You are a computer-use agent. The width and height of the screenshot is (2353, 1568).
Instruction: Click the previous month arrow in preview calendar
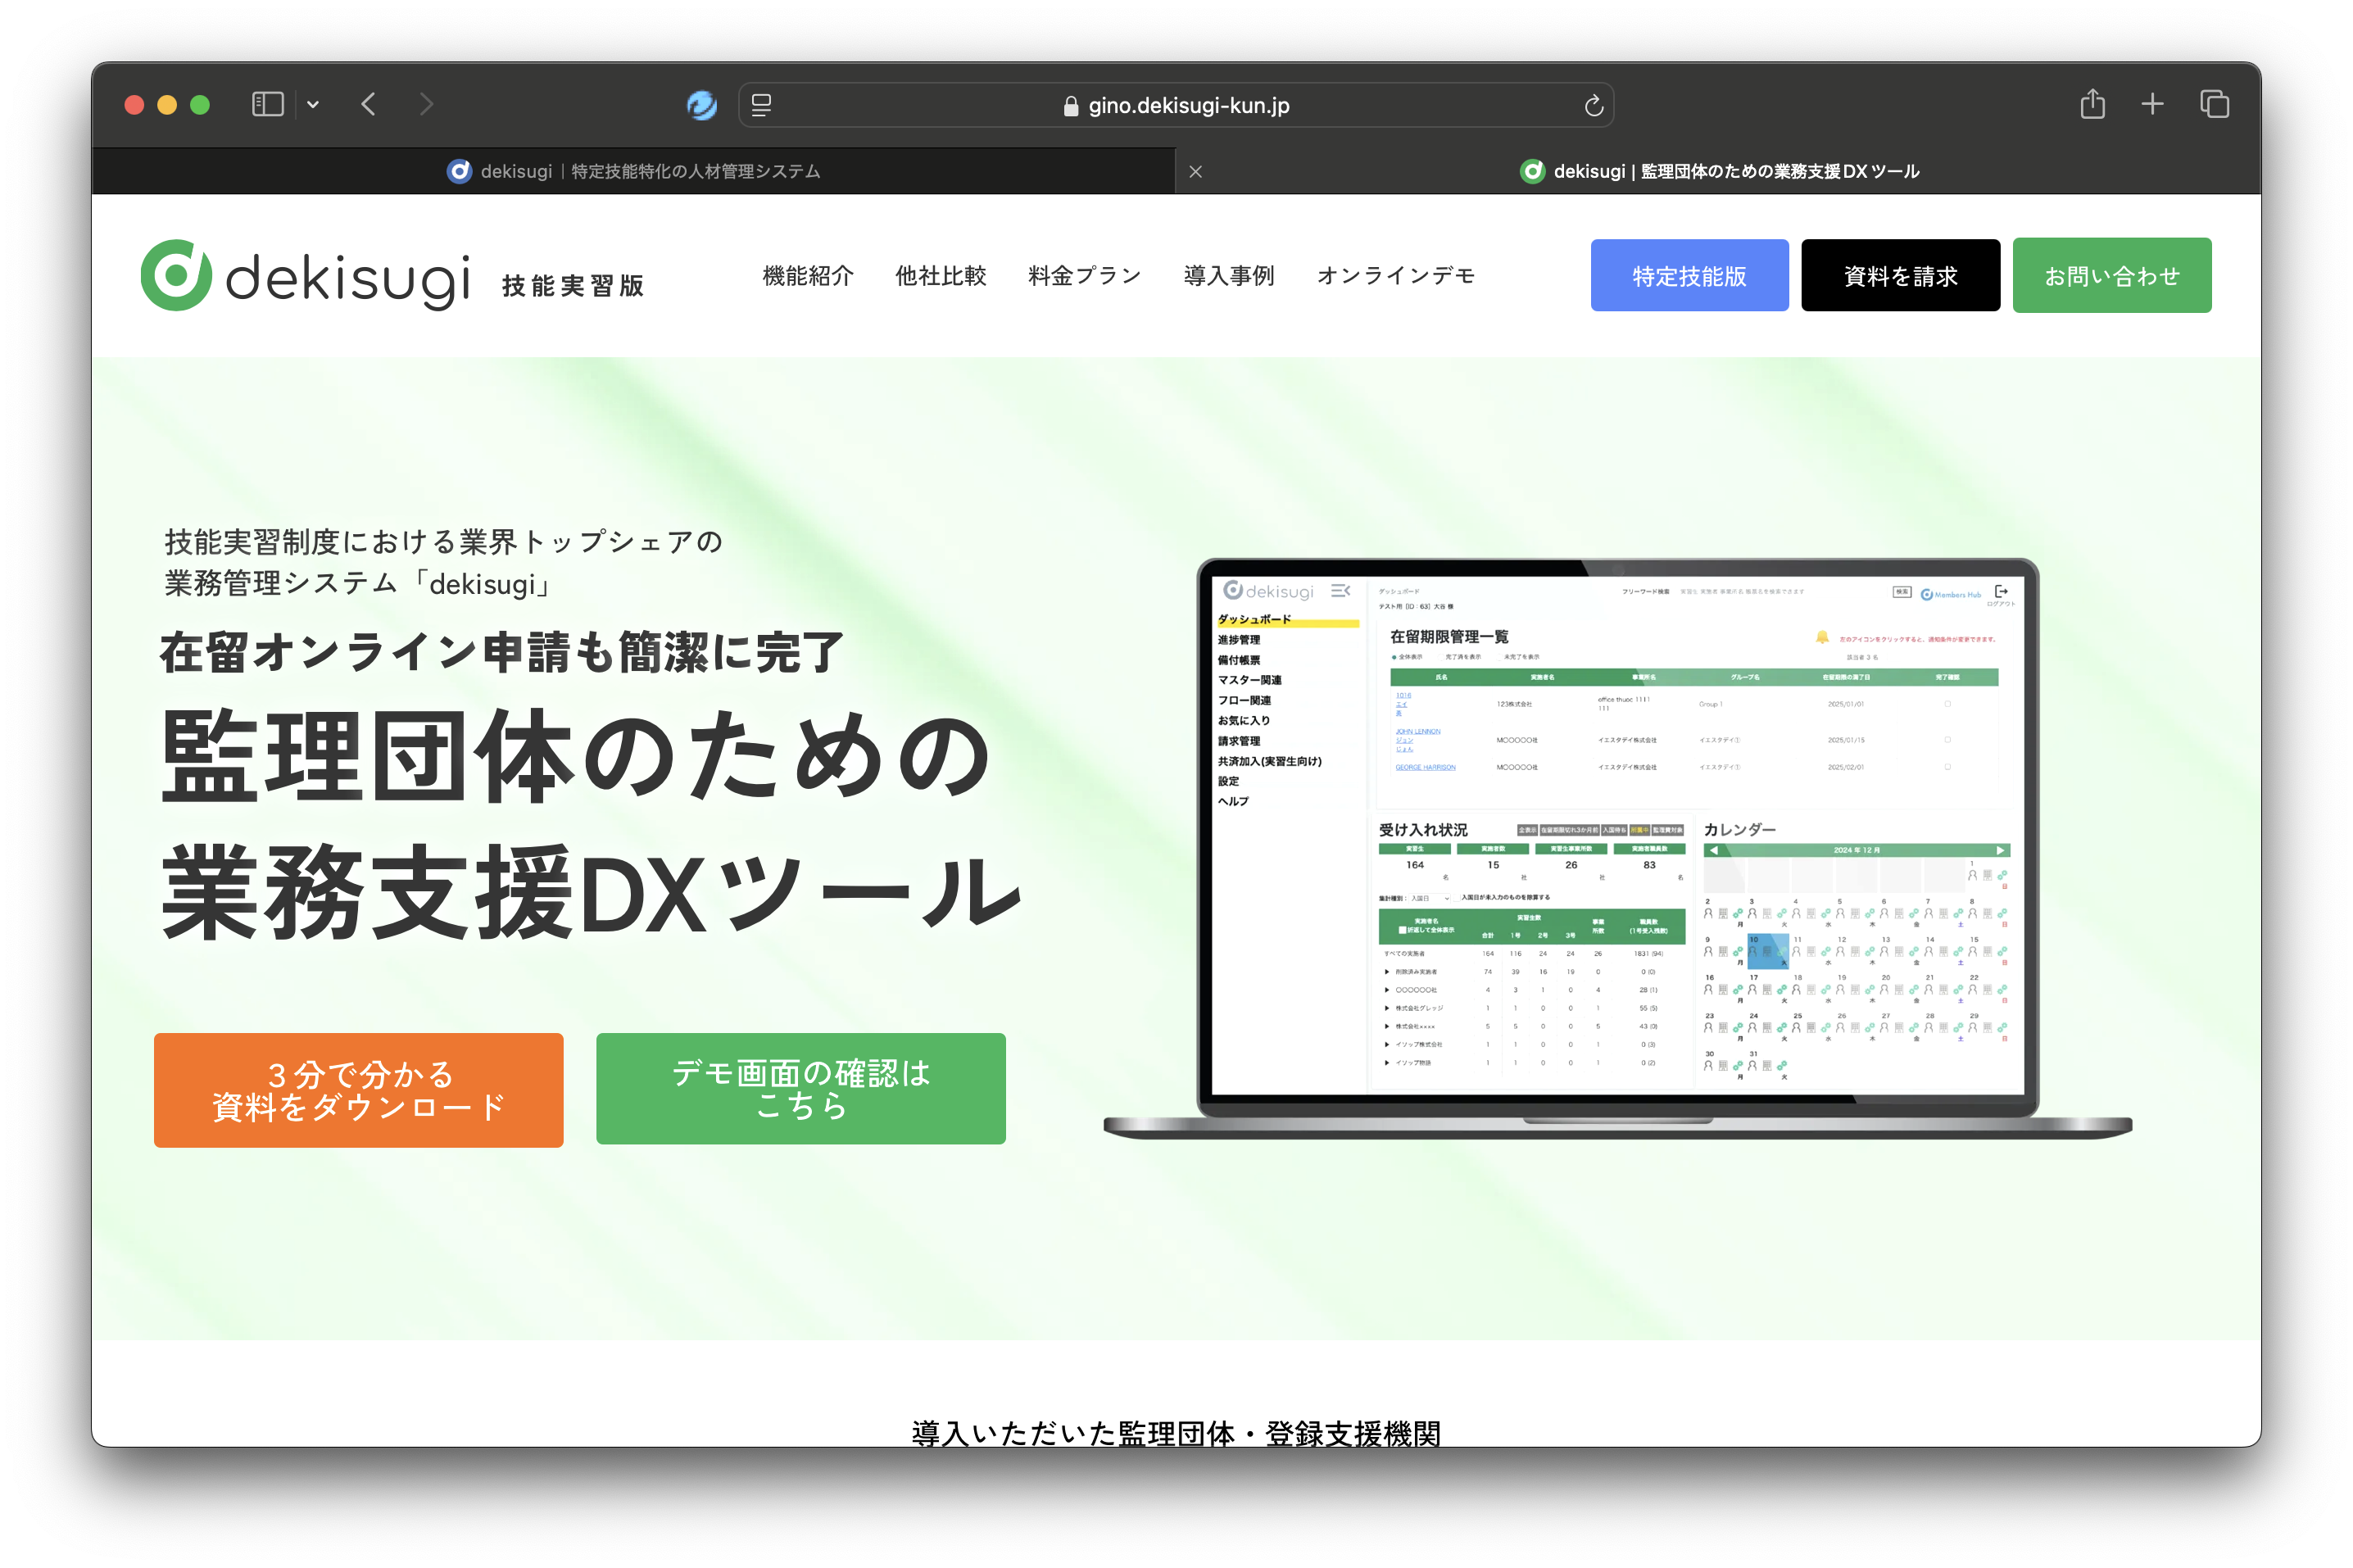1713,850
